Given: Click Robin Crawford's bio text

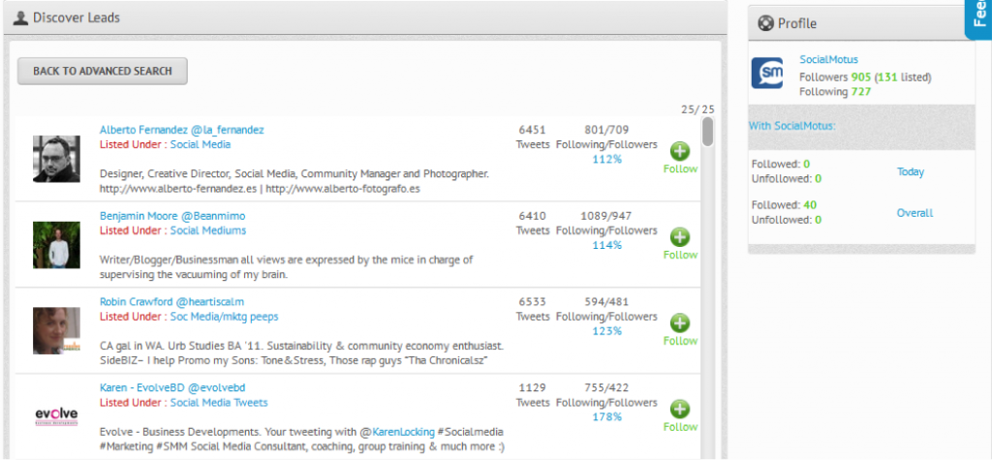Looking at the screenshot, I should point(302,353).
